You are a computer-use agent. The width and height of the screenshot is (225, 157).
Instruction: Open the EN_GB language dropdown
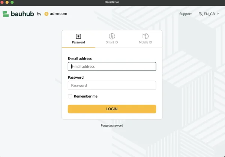coord(209,14)
